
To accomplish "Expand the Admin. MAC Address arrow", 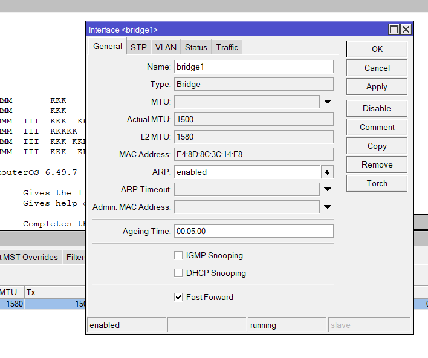I will pos(328,207).
